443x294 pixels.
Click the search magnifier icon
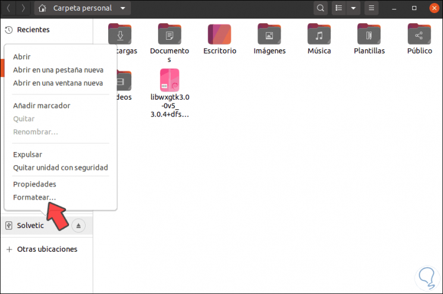(321, 8)
